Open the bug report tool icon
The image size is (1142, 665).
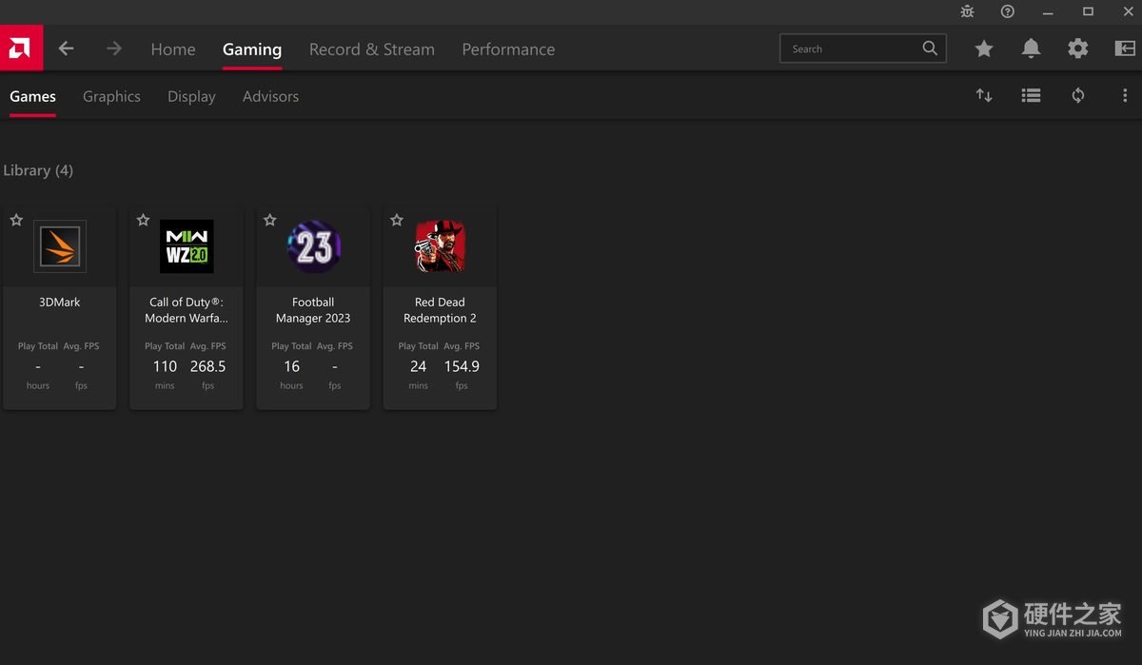[x=968, y=11]
